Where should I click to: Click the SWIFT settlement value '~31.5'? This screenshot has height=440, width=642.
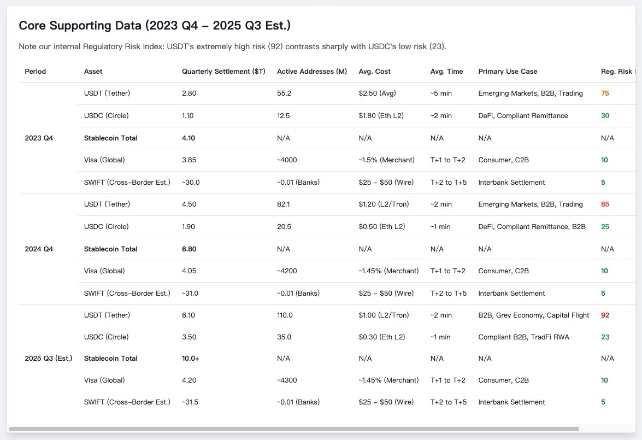pyautogui.click(x=190, y=402)
